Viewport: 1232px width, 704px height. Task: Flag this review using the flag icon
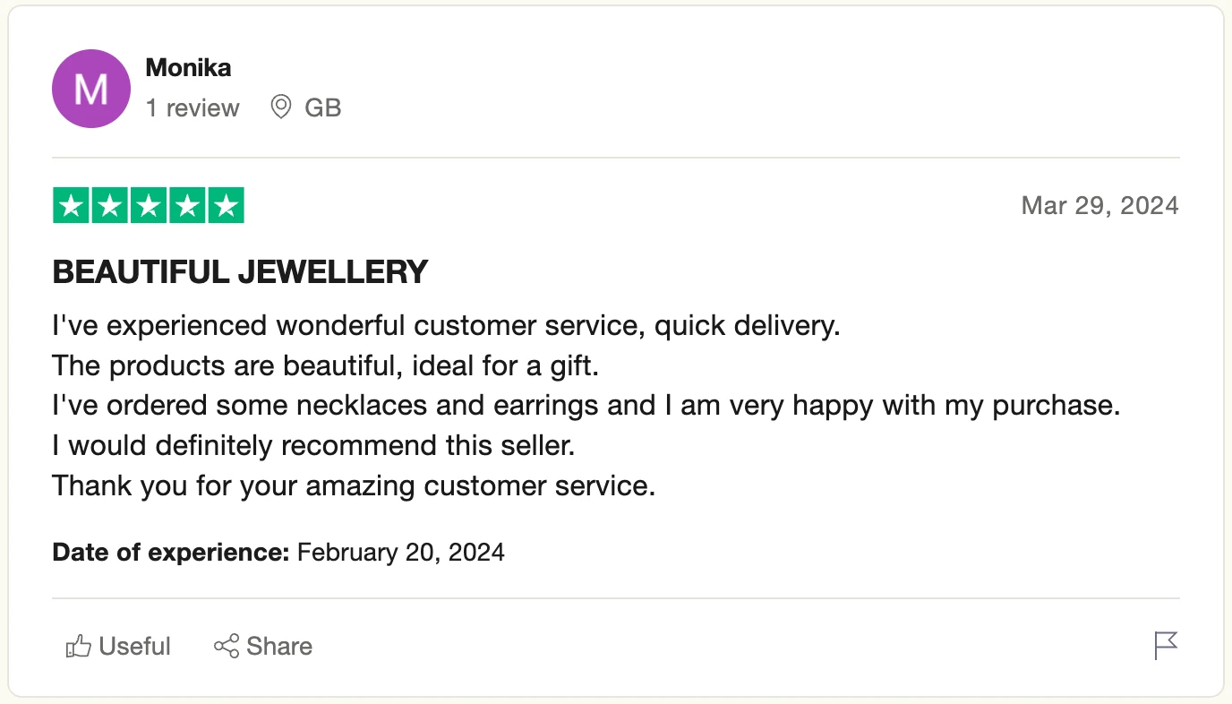point(1166,646)
